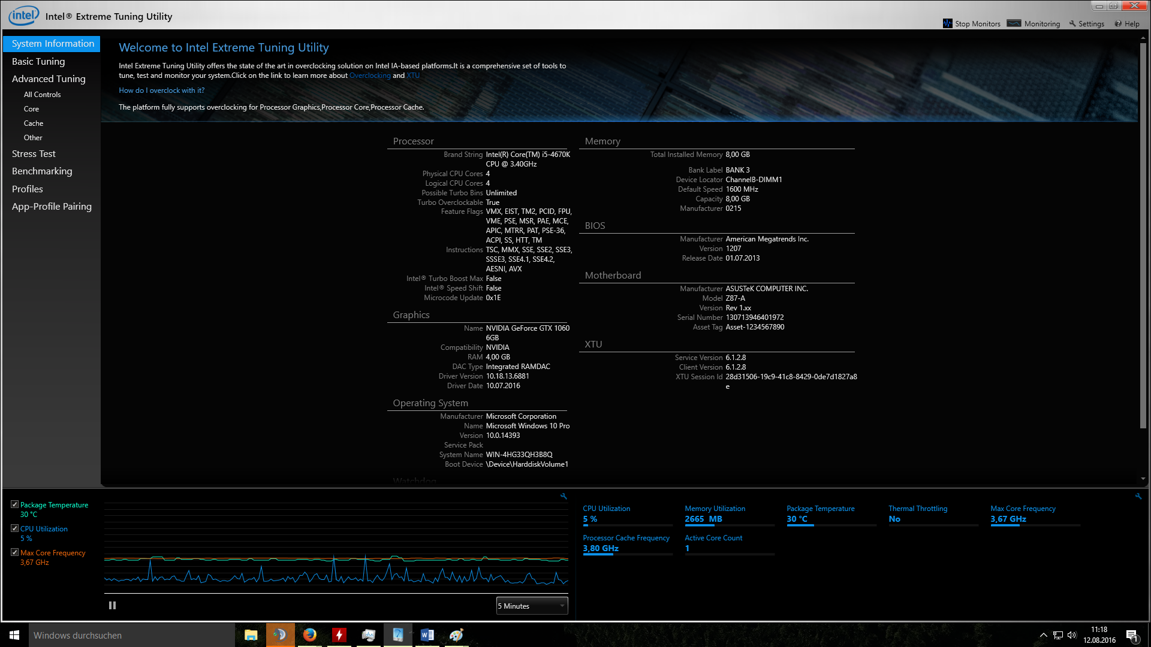Open Firefox from the taskbar

click(x=309, y=635)
